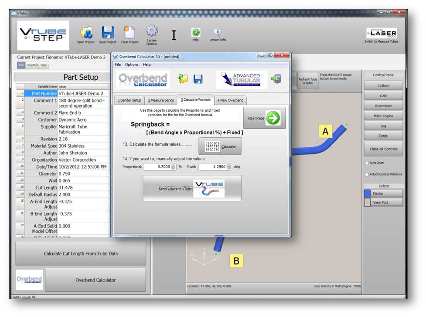Screen dimensions: 426x317
Task: Switch to the Measure Bends tab
Action: click(160, 100)
